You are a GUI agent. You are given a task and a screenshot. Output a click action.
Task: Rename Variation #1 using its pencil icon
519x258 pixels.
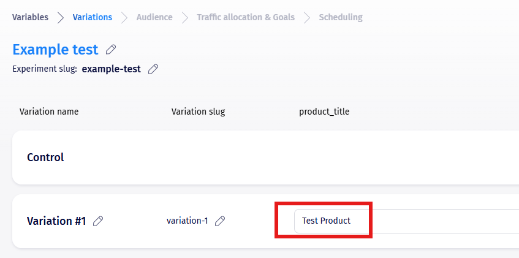pos(98,221)
